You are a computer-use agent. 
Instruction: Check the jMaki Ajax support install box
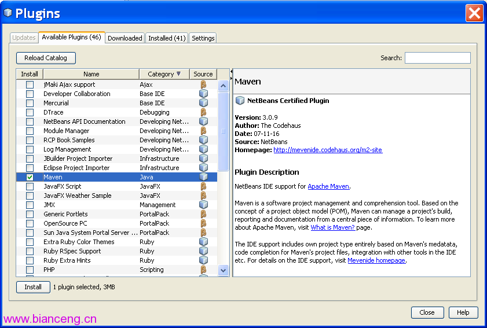coord(30,84)
